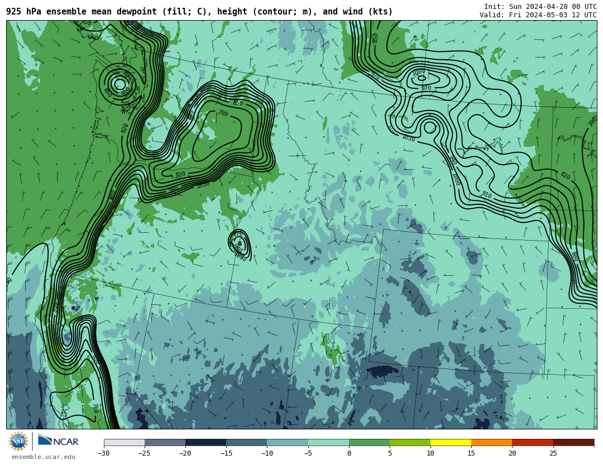The image size is (603, 464).
Task: Click the colorbar tick label '-15'
Action: tap(226, 453)
